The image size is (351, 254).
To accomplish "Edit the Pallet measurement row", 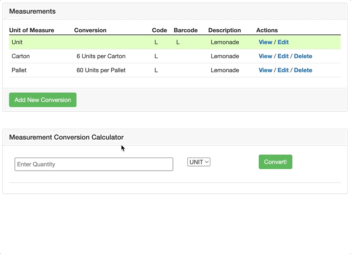I will (283, 70).
